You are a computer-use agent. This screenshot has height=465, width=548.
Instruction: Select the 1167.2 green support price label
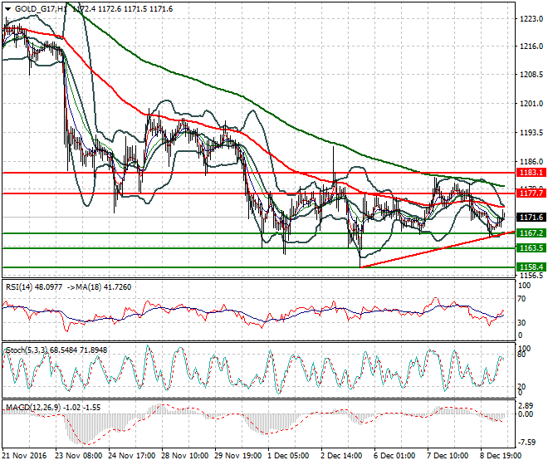[x=531, y=232]
